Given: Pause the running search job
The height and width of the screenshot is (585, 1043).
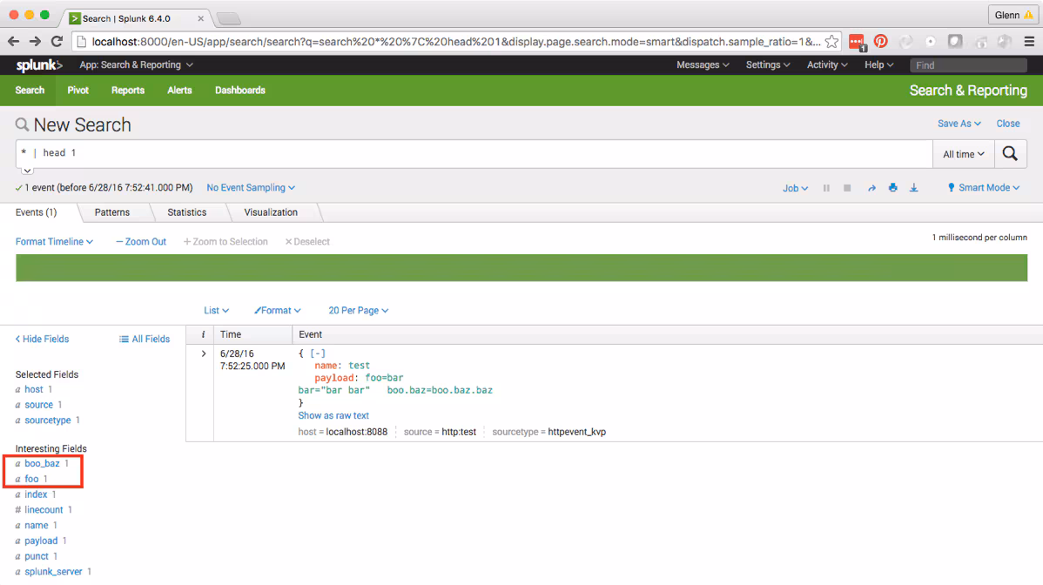Looking at the screenshot, I should [825, 187].
